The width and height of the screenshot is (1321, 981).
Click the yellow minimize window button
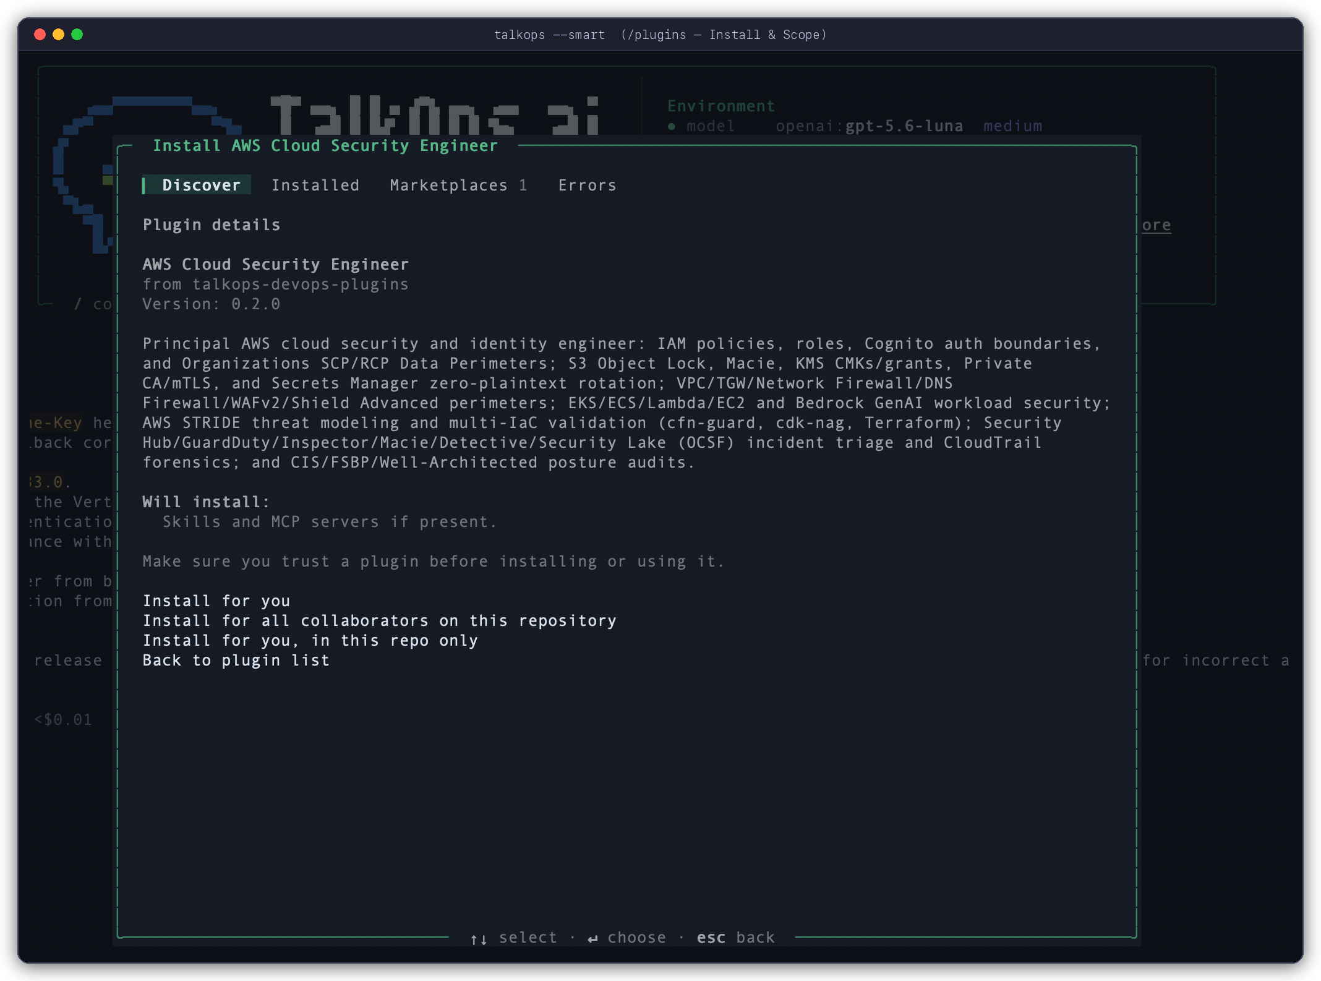pos(59,35)
